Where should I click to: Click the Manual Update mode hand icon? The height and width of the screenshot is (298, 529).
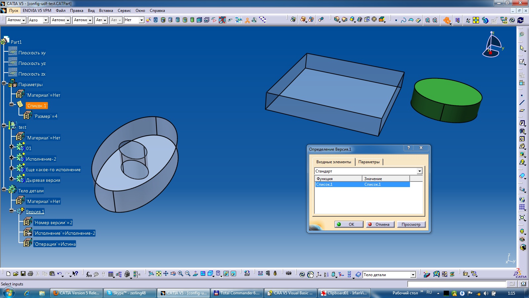[310, 274]
